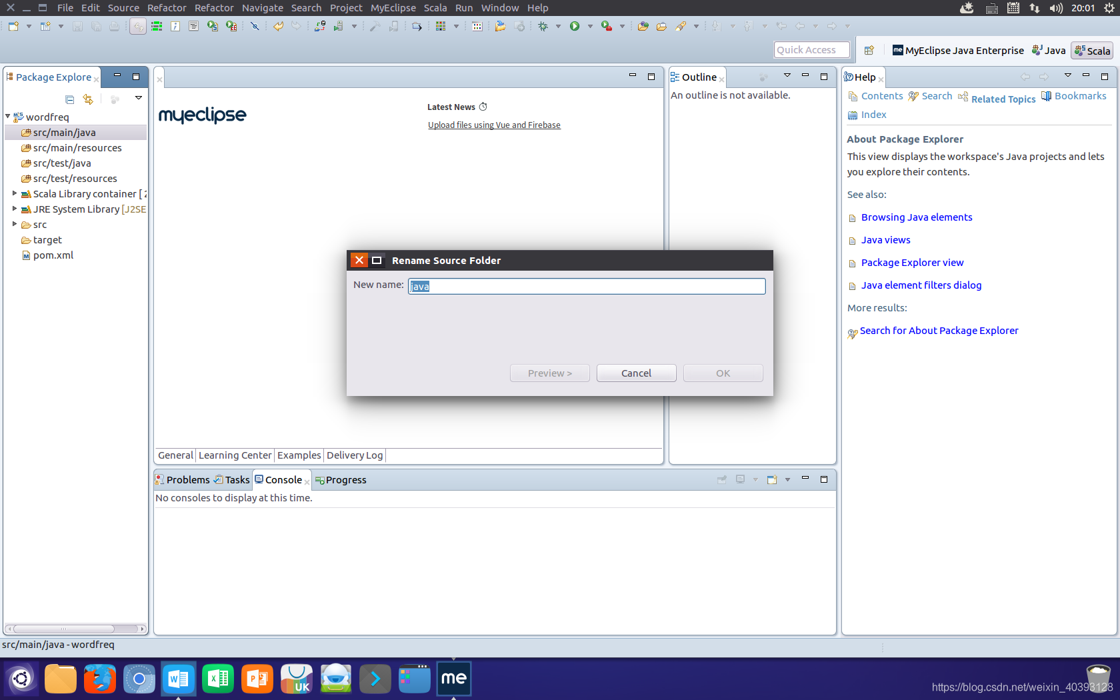
Task: Run the application with the green Run icon
Action: click(x=575, y=26)
